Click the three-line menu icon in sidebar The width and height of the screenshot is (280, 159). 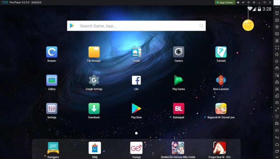click(x=277, y=103)
